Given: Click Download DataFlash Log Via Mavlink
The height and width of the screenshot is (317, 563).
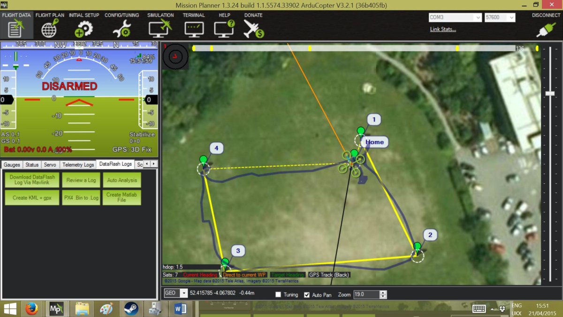Looking at the screenshot, I should click(x=32, y=180).
